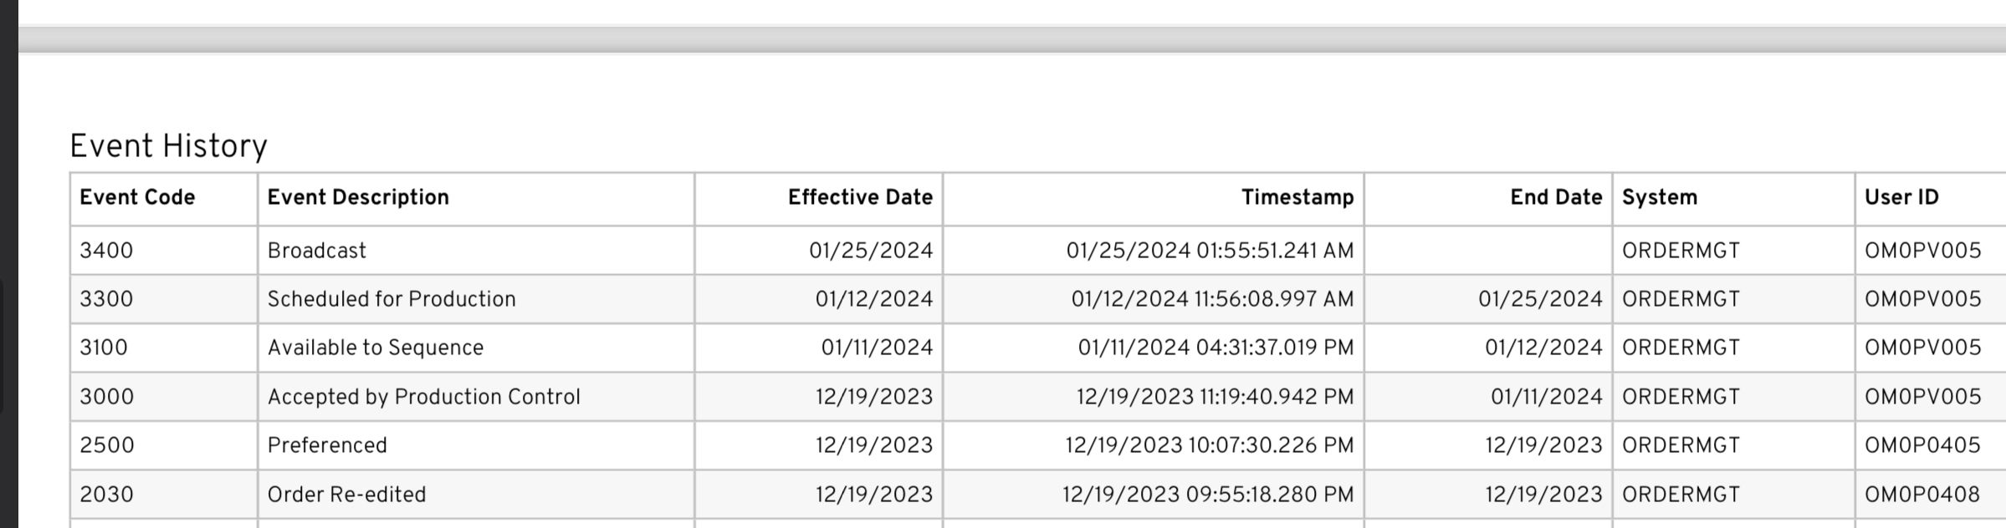Click the System column header

pyautogui.click(x=1660, y=198)
